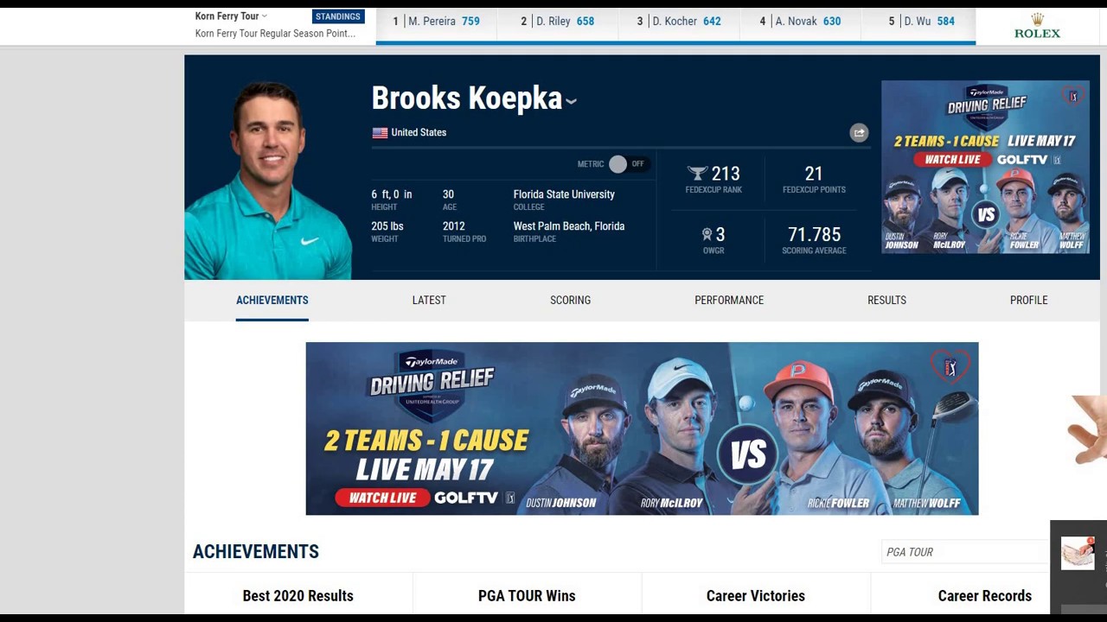
Task: Click Career Victories column heading
Action: 755,596
